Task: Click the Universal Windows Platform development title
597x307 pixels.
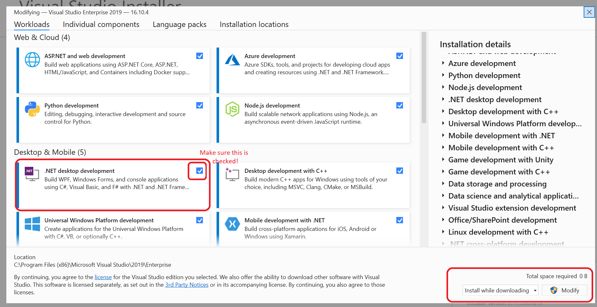Action: (x=99, y=220)
